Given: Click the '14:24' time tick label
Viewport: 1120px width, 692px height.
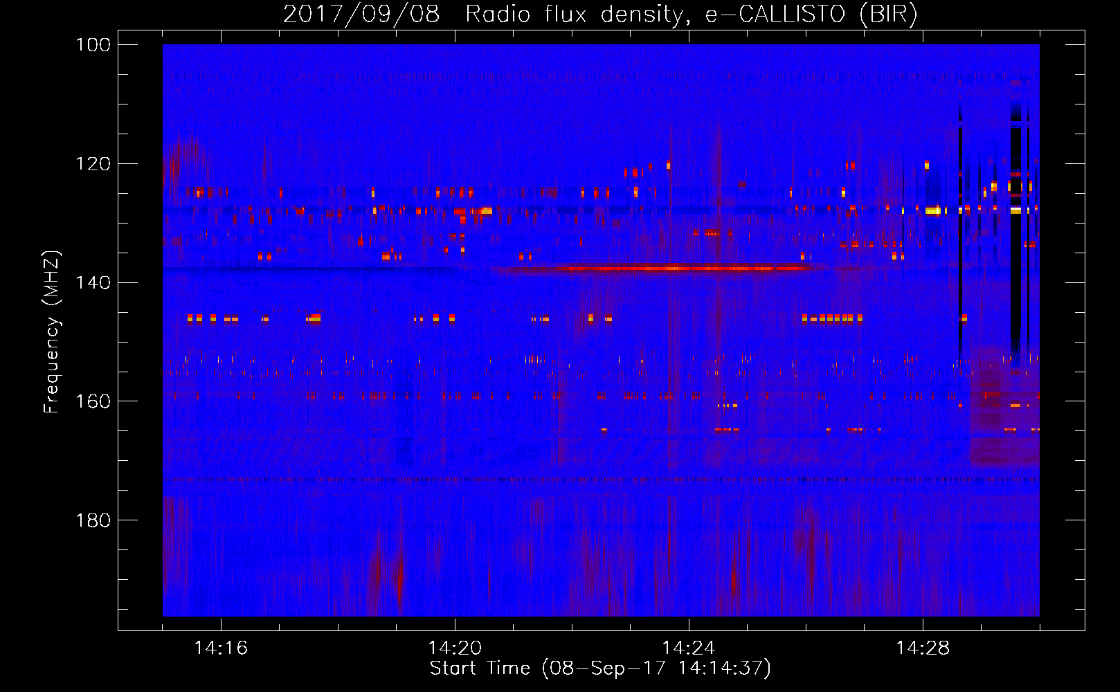Looking at the screenshot, I should [689, 648].
